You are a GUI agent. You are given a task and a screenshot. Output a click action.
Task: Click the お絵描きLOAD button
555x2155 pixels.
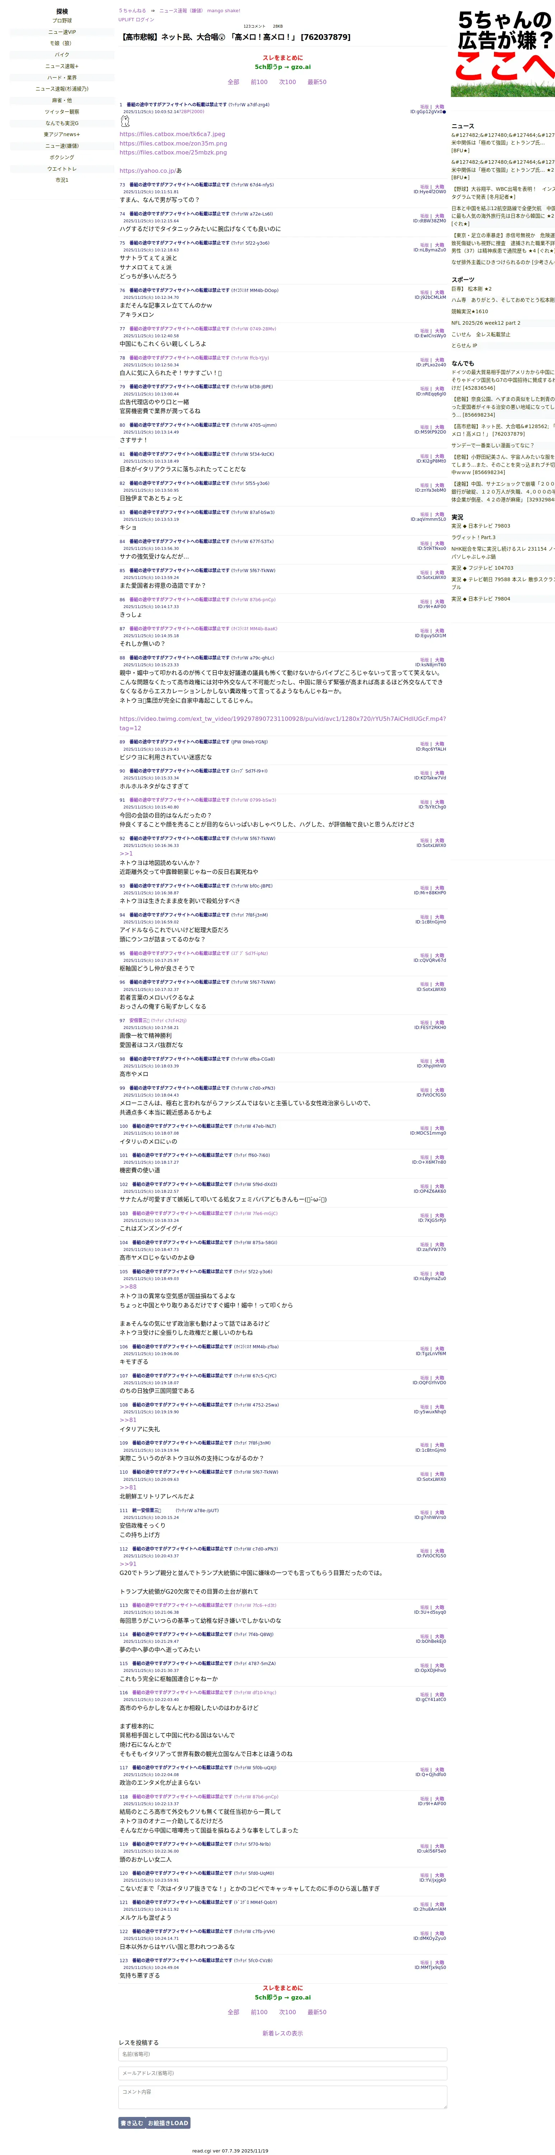[168, 2122]
